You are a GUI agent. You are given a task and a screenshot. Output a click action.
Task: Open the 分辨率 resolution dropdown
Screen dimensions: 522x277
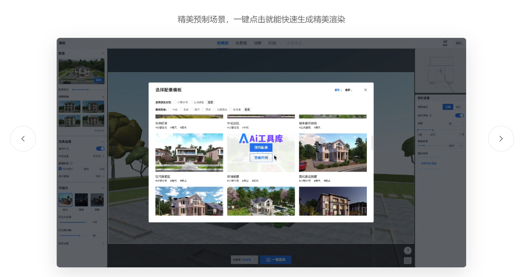(244, 260)
